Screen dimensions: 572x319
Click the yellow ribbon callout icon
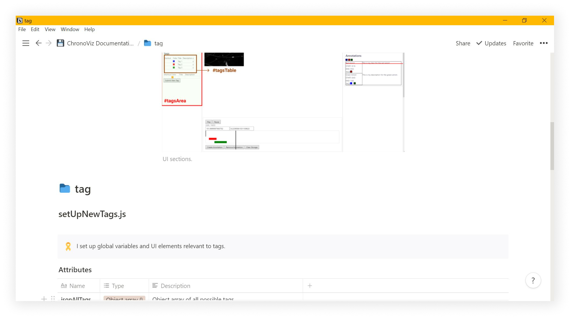68,246
